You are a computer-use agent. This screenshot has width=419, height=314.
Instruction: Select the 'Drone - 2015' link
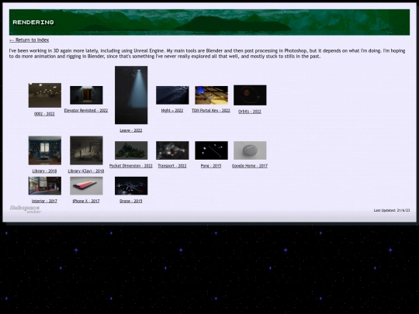[131, 201]
